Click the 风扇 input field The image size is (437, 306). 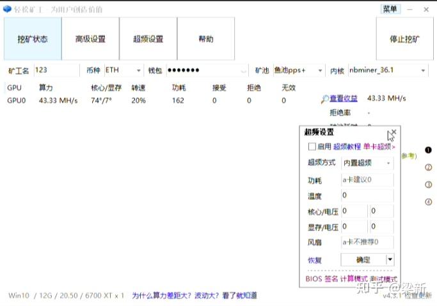pyautogui.click(x=367, y=242)
